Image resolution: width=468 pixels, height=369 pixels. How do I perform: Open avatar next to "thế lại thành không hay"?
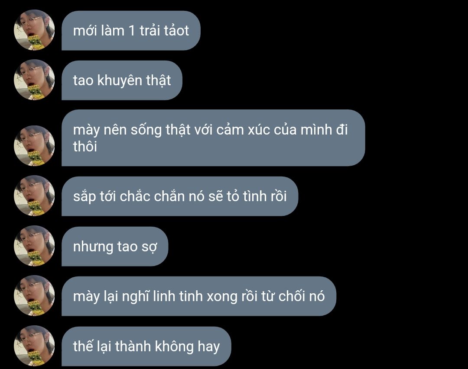(x=34, y=346)
